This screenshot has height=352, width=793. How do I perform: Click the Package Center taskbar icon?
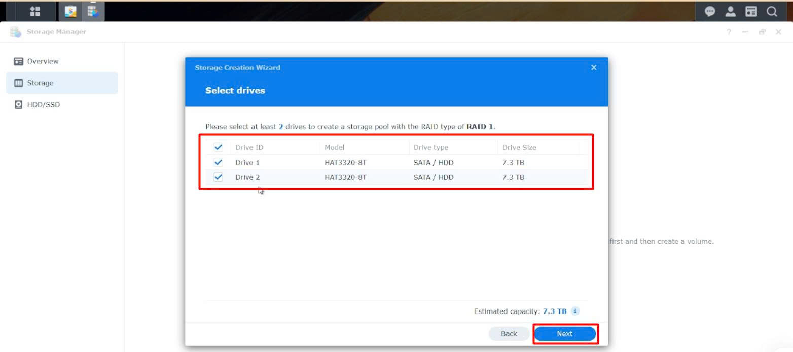point(70,11)
